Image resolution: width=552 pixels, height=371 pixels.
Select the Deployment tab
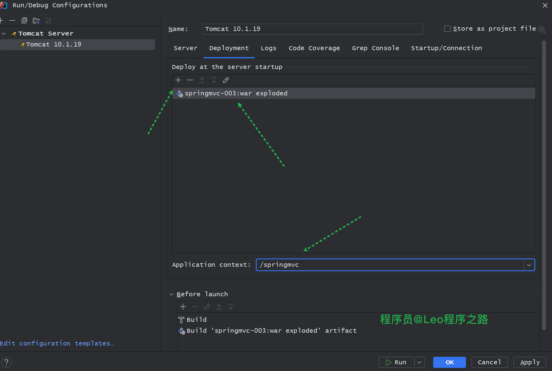tap(229, 48)
